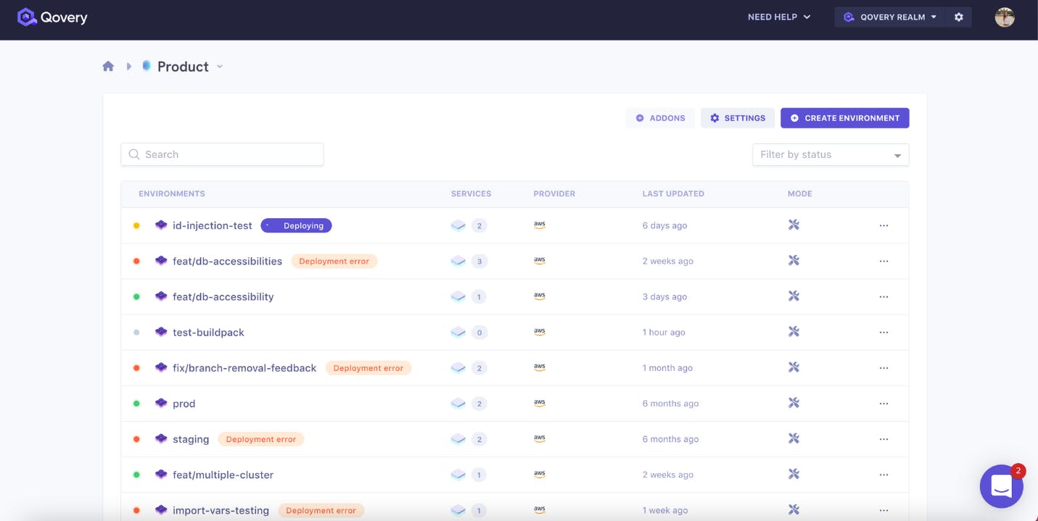The height and width of the screenshot is (521, 1038).
Task: Click mode wrench icon for id-injection-test
Action: click(794, 225)
